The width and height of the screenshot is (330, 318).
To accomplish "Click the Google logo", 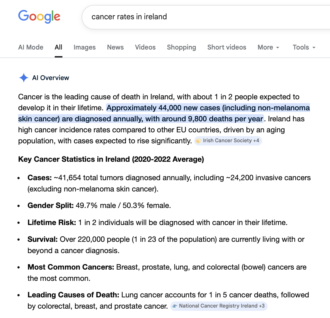I will (39, 17).
